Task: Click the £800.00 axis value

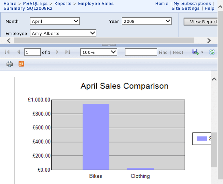Action: click(x=41, y=114)
